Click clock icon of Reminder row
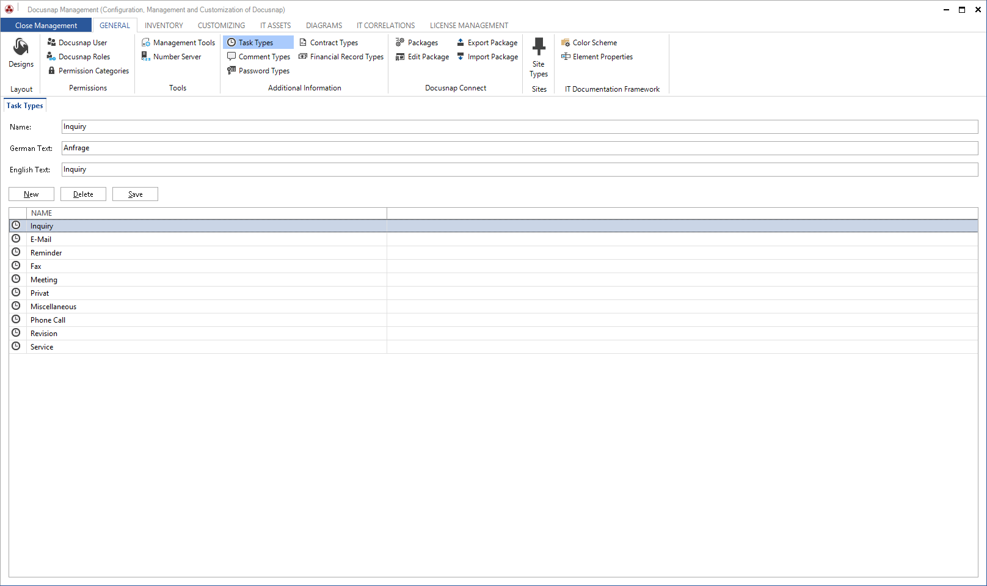Viewport: 987px width, 586px height. pyautogui.click(x=16, y=252)
